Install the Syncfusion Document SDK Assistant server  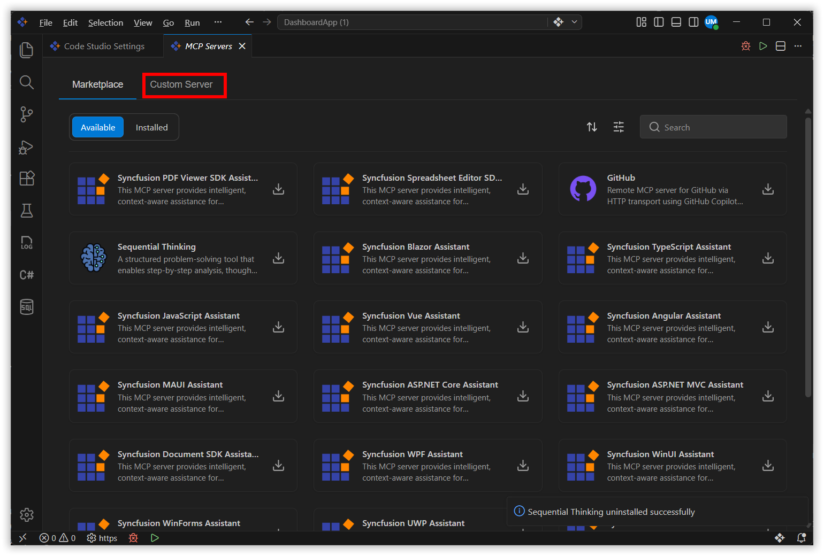[279, 466]
